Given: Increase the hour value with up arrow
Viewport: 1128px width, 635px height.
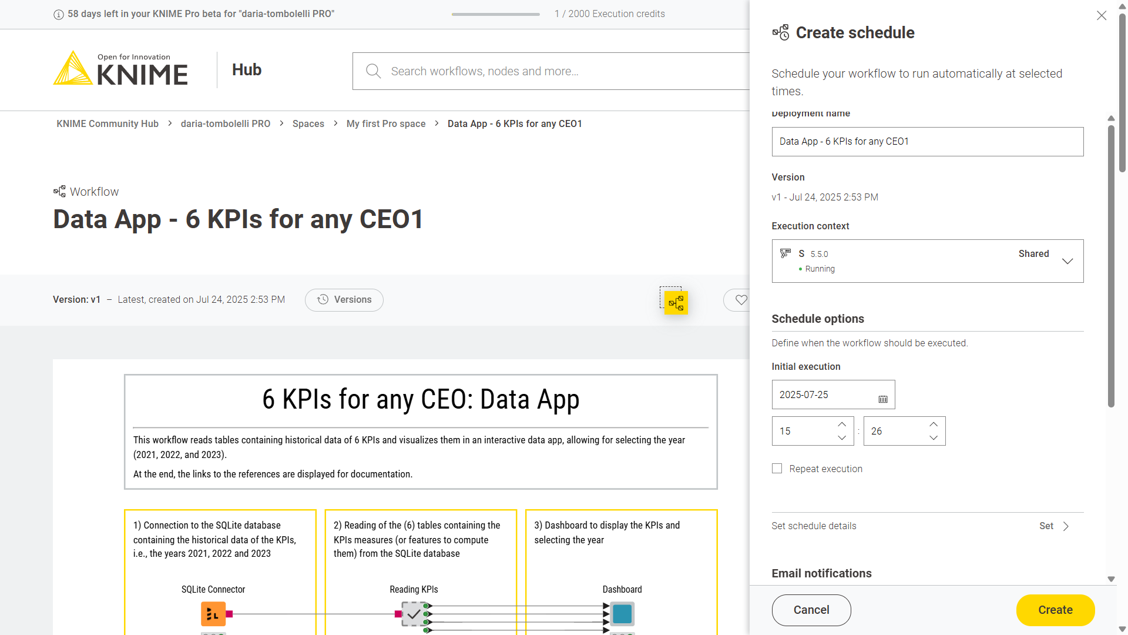Looking at the screenshot, I should [841, 425].
